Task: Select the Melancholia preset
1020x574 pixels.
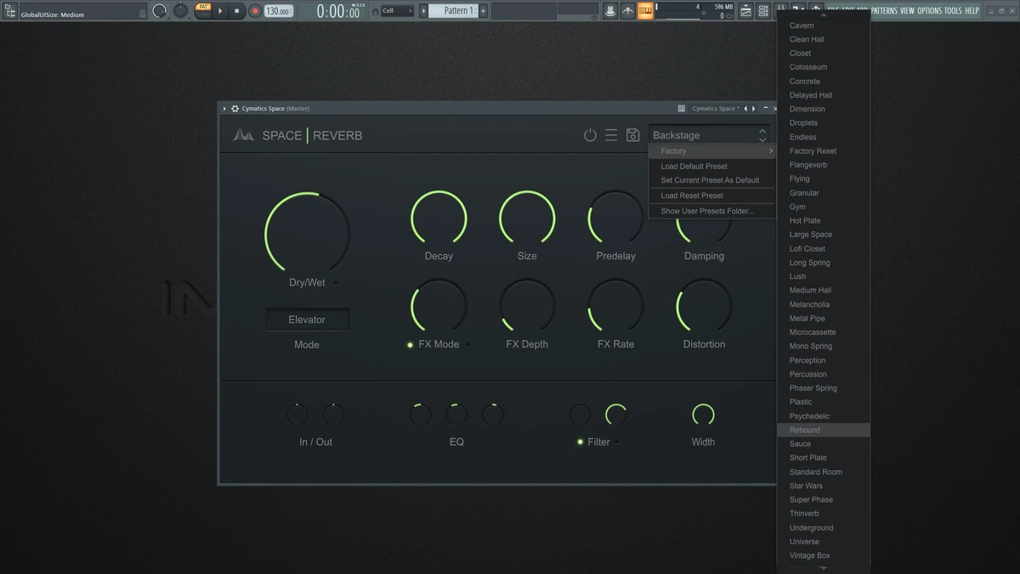Action: pos(824,304)
